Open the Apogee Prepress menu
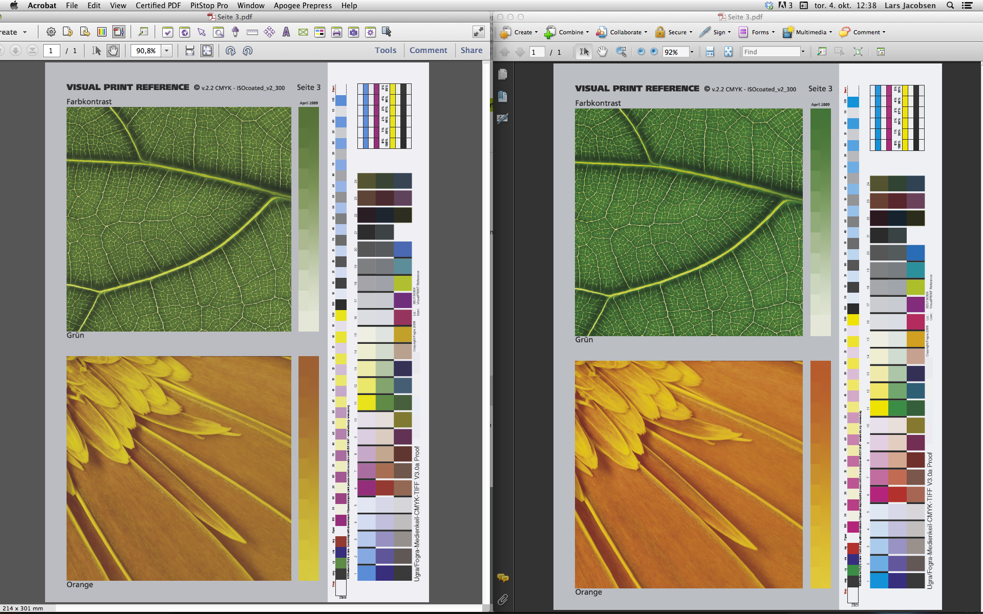Viewport: 983px width, 614px height. (x=303, y=6)
